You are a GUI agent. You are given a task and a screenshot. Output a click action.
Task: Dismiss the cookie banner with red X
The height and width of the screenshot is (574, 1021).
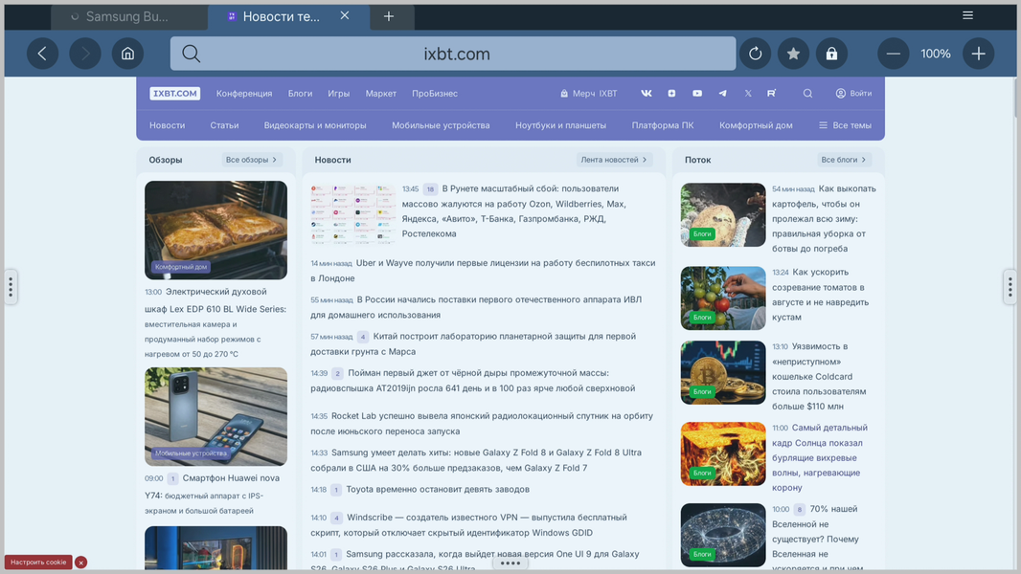(80, 563)
